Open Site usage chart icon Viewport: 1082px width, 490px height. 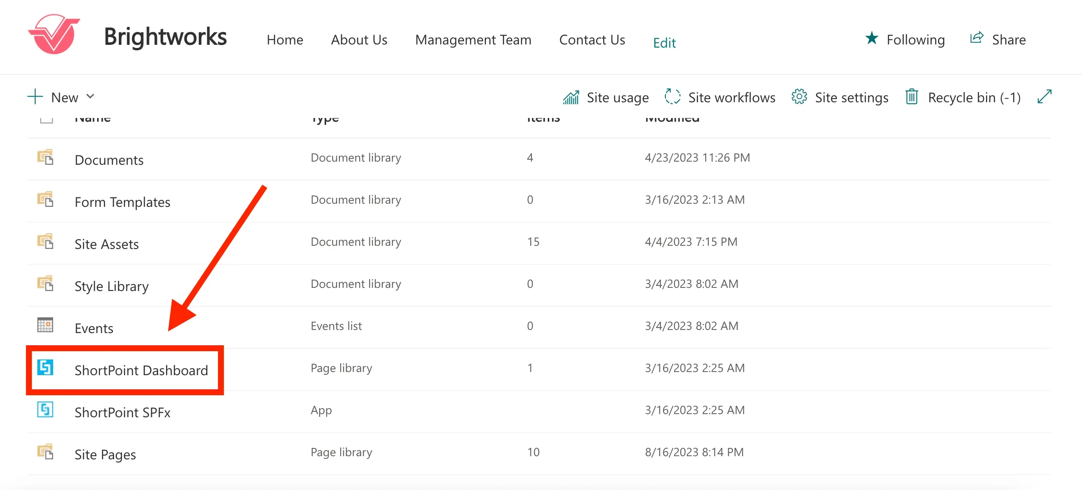click(571, 98)
